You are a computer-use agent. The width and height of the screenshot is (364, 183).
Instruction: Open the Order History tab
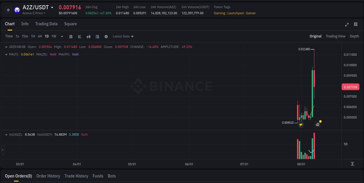(48, 176)
